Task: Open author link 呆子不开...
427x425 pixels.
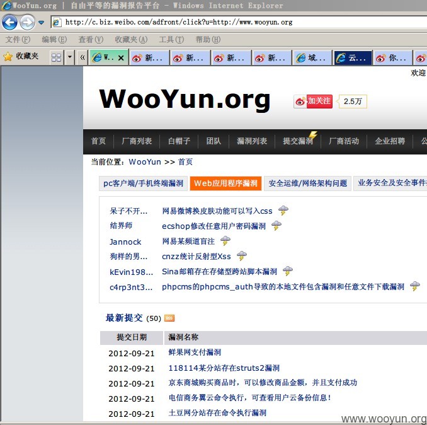Action: click(x=128, y=211)
